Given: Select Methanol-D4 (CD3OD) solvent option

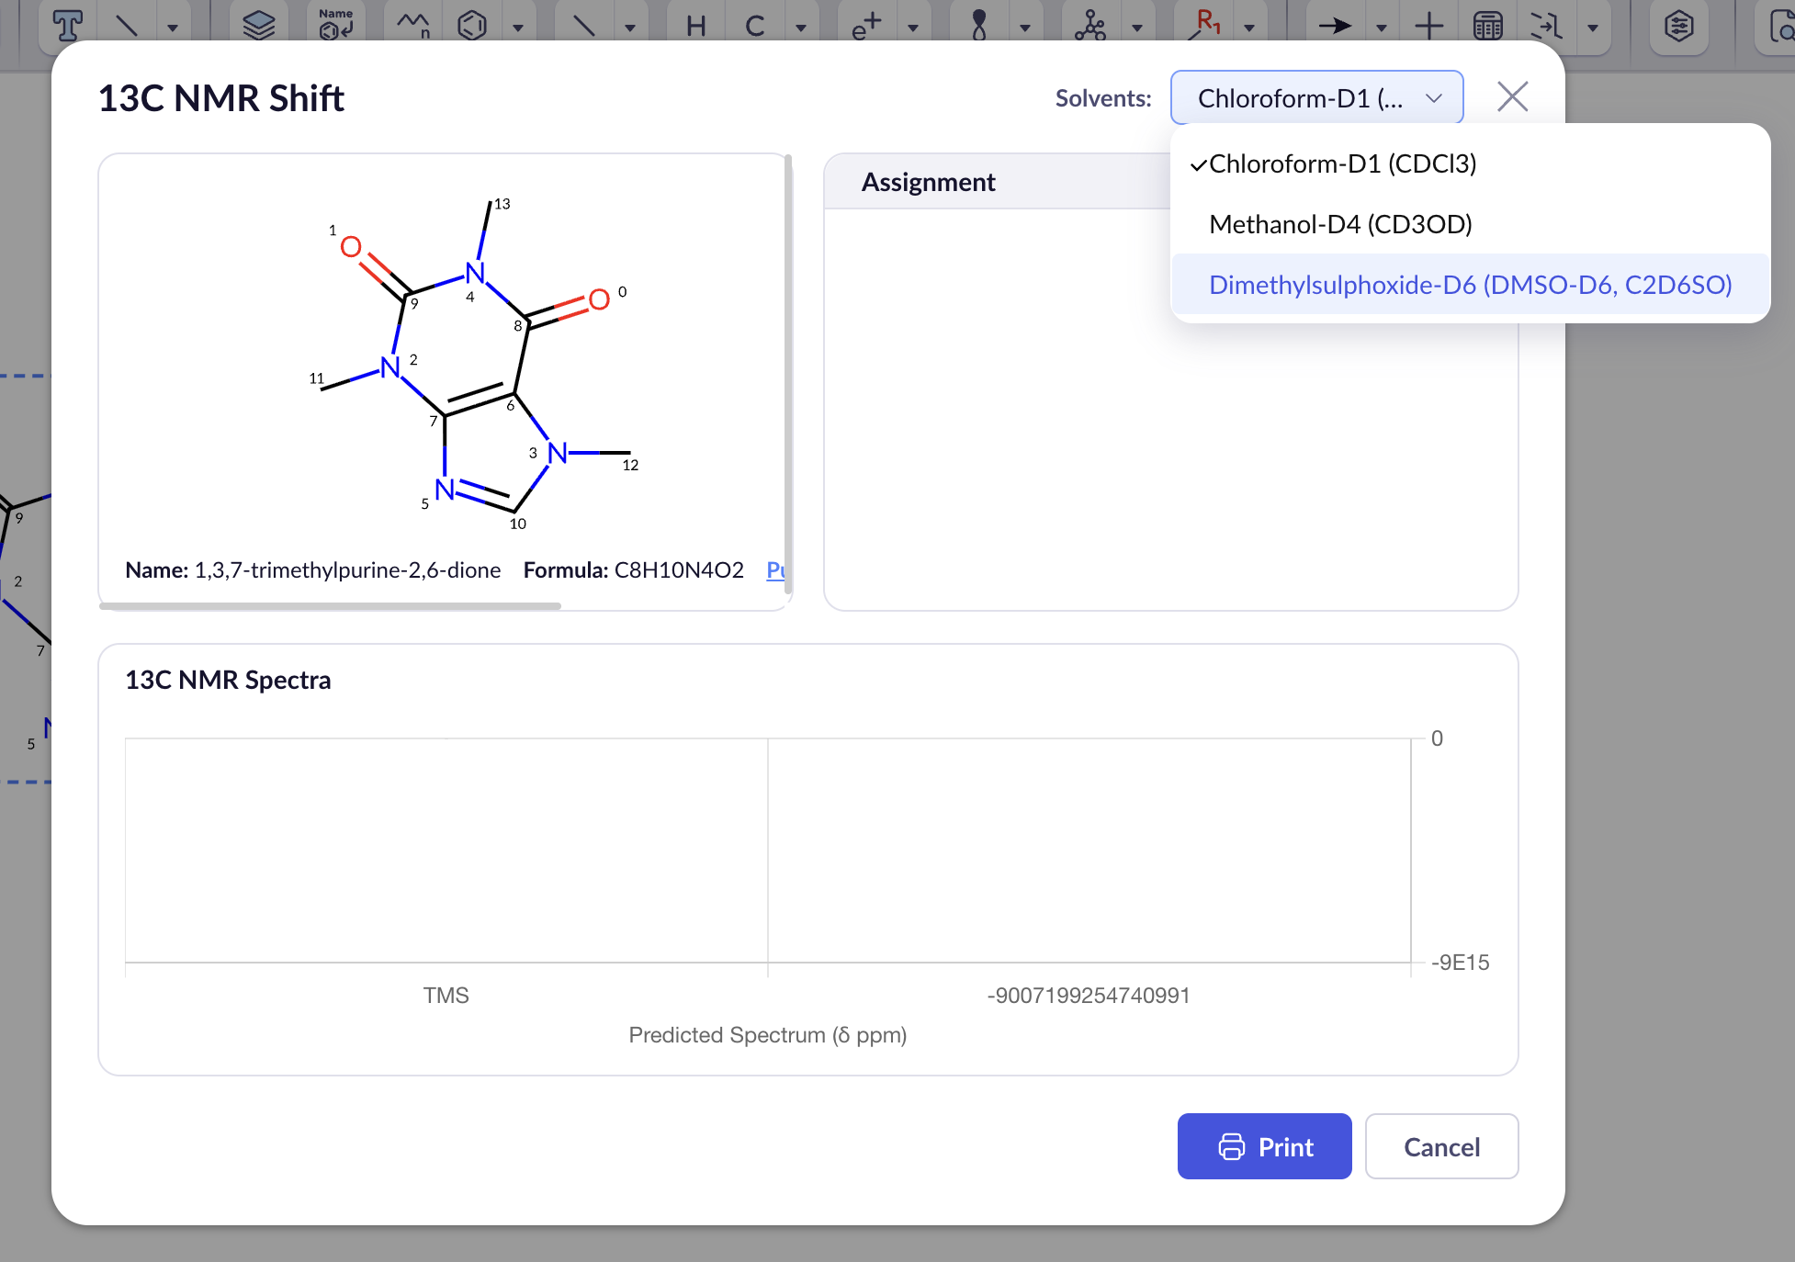Looking at the screenshot, I should 1340,224.
